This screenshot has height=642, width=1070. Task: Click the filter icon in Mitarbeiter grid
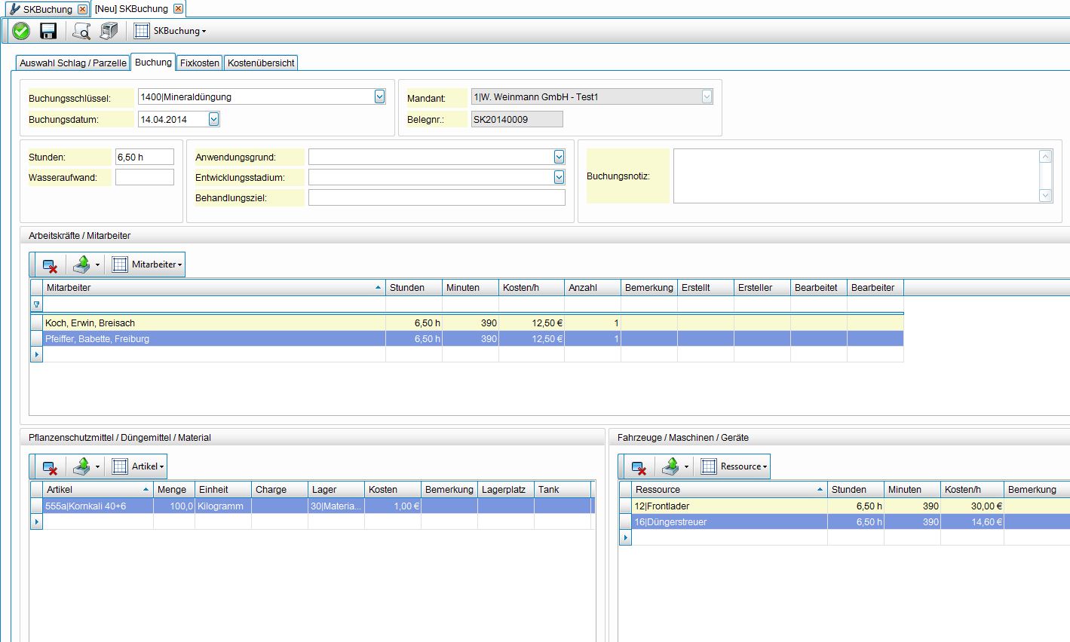[36, 304]
